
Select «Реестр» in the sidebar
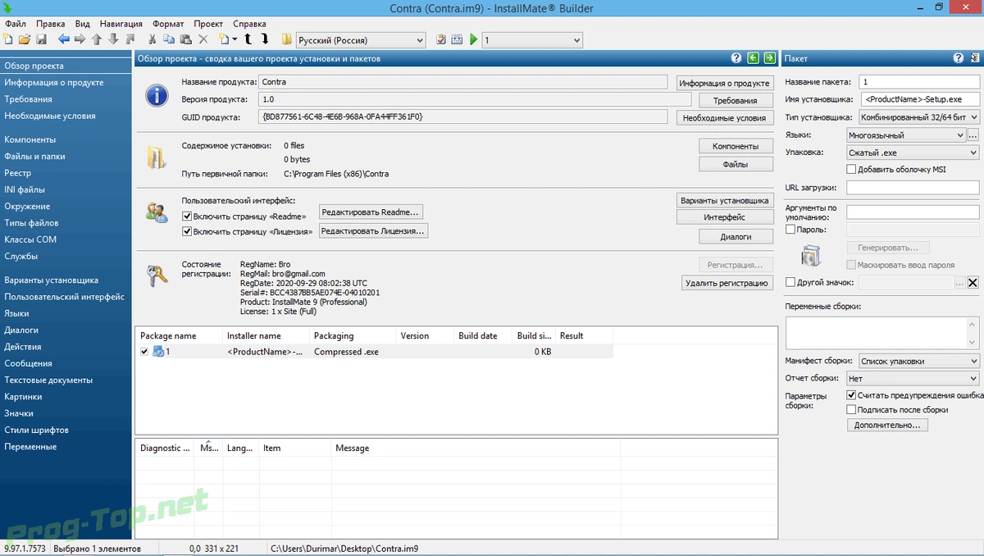pos(17,173)
